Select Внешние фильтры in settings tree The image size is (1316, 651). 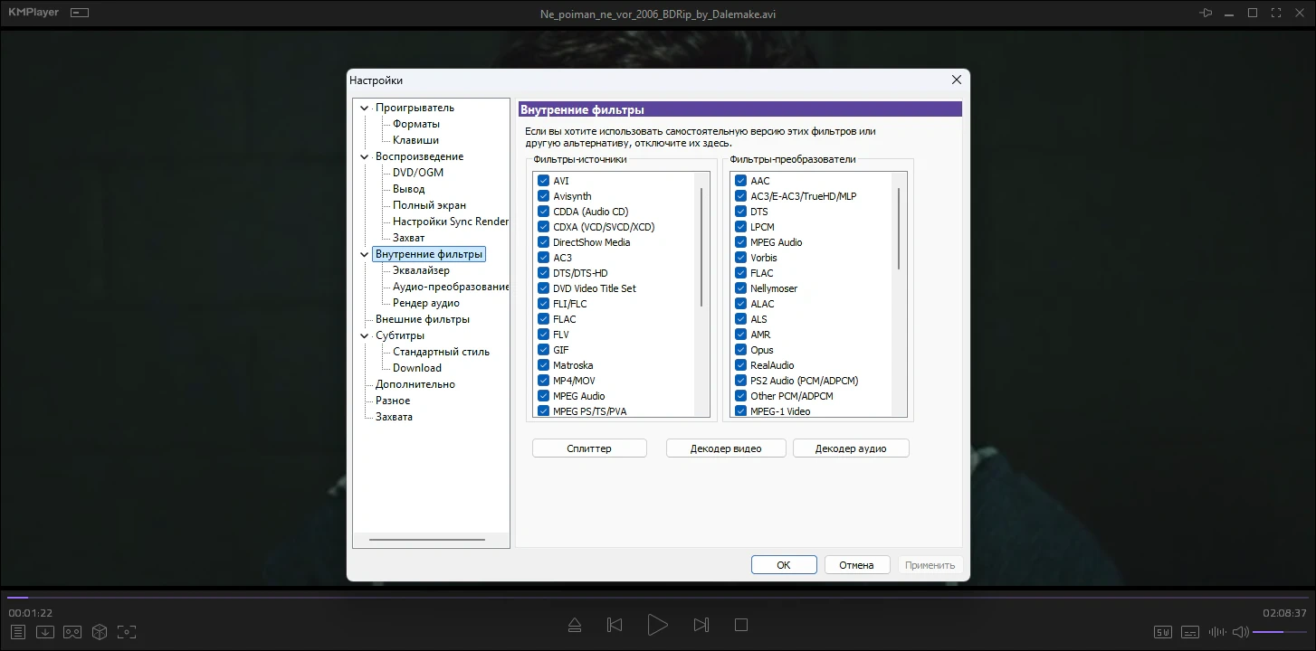pos(422,319)
